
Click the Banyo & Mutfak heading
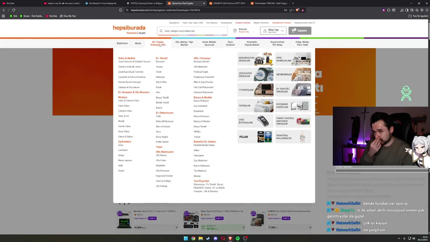point(203,97)
